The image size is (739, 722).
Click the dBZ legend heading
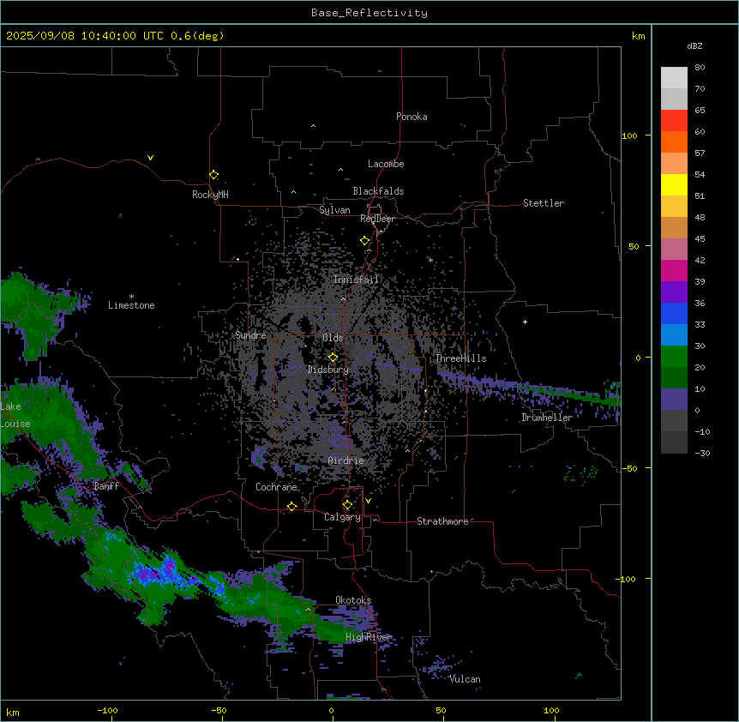point(694,45)
